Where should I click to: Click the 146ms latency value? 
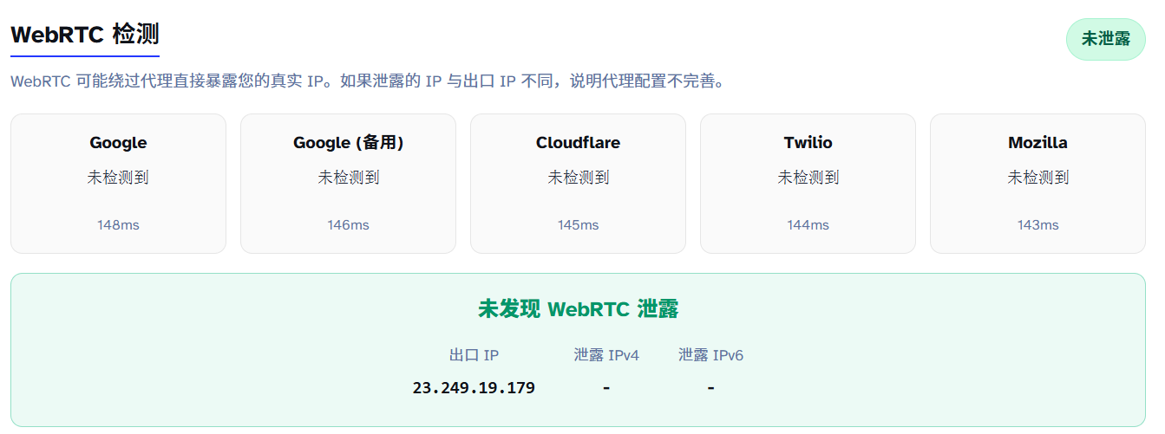pyautogui.click(x=348, y=225)
